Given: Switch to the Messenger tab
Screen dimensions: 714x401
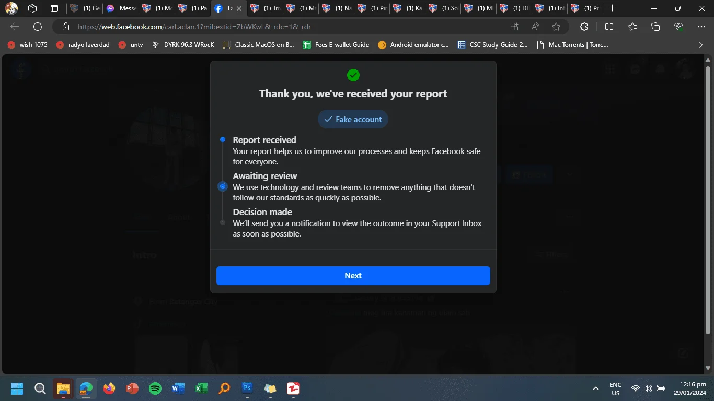Looking at the screenshot, I should (x=121, y=8).
